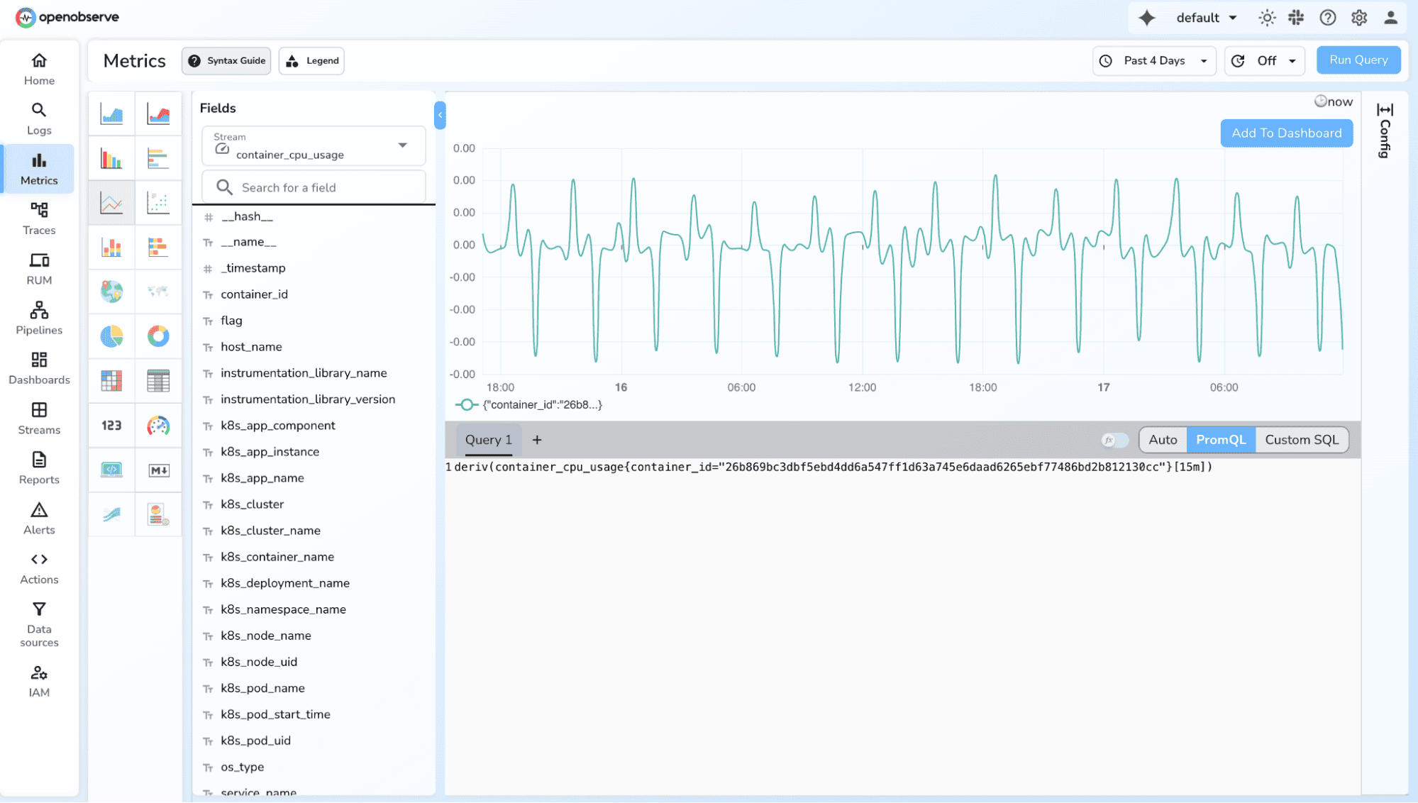This screenshot has width=1418, height=803.
Task: Click the AI assistant sparkle icon
Action: click(1146, 18)
